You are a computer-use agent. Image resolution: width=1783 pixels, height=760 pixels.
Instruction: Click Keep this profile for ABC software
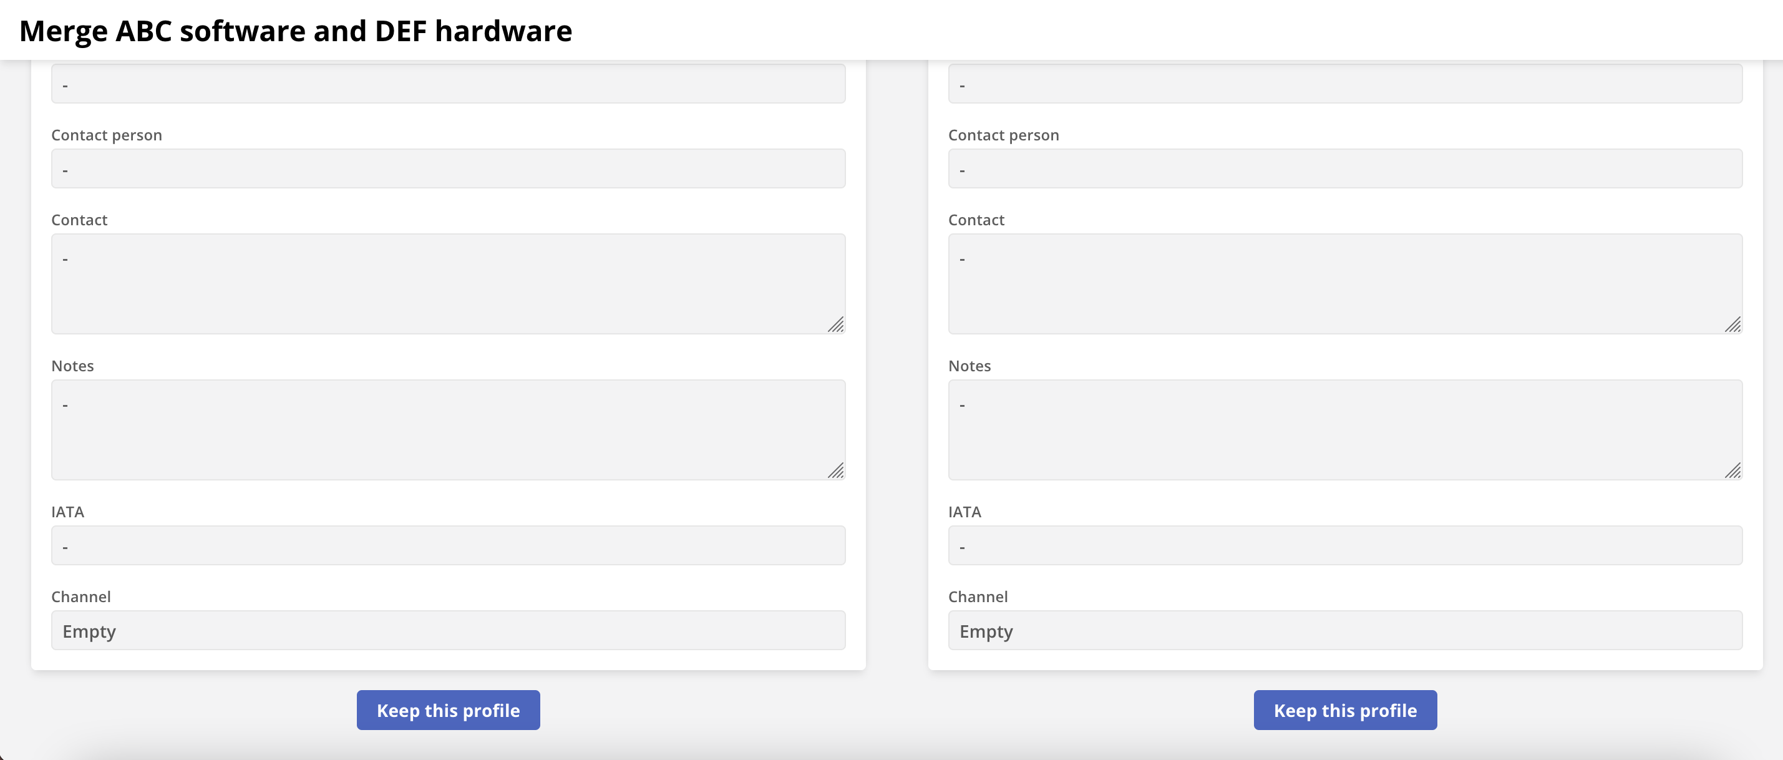pos(447,709)
